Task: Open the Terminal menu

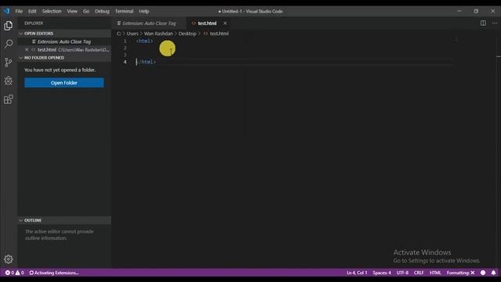Action: [124, 11]
